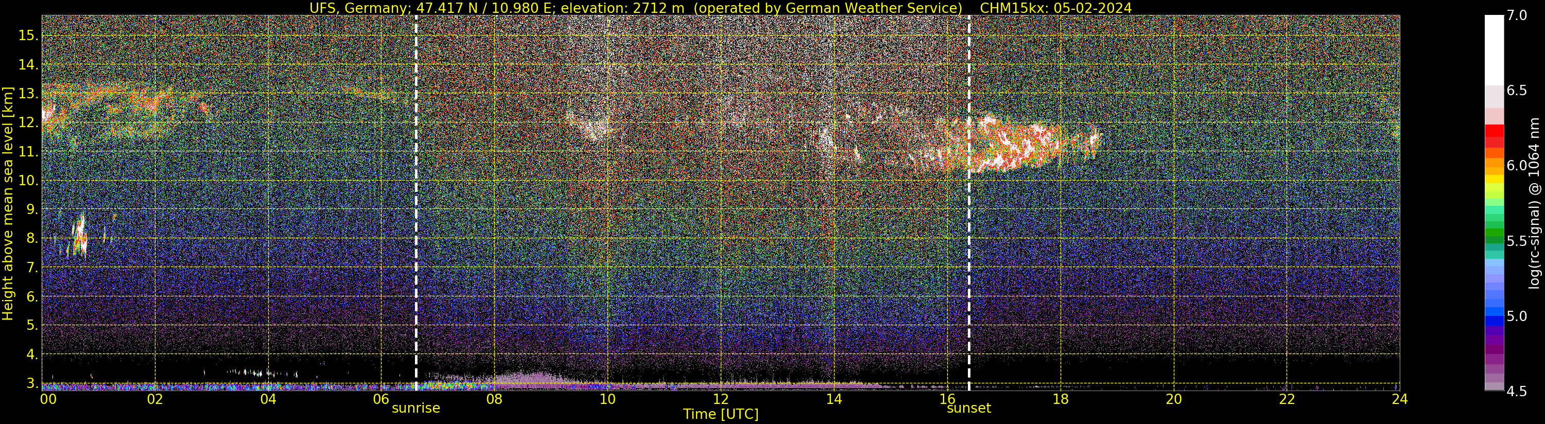Click the time axis tick '16'

point(947,399)
